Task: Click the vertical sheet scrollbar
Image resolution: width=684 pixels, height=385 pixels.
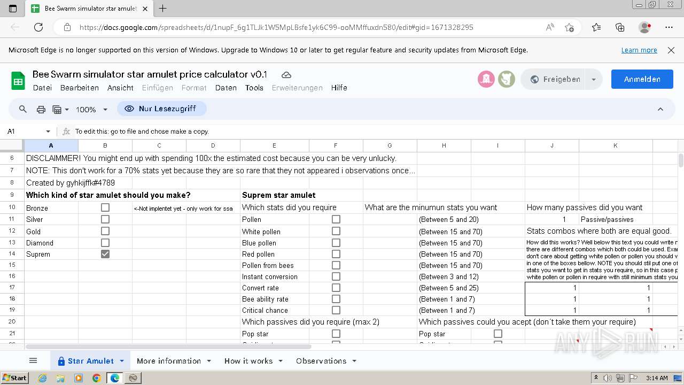Action: 681,160
